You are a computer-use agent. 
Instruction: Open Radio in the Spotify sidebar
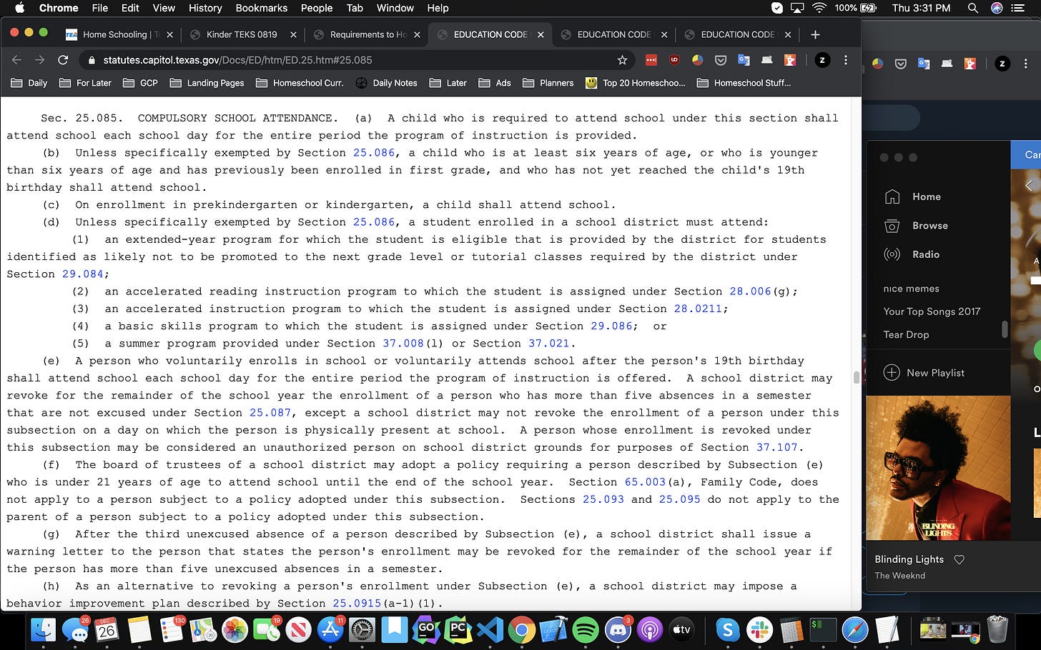(912, 254)
